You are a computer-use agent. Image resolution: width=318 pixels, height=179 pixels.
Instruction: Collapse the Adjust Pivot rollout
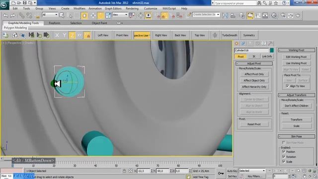(254, 64)
